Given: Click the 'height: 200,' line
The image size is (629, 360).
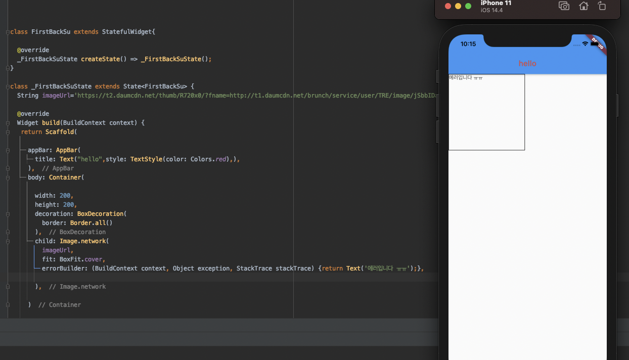Looking at the screenshot, I should (56, 205).
